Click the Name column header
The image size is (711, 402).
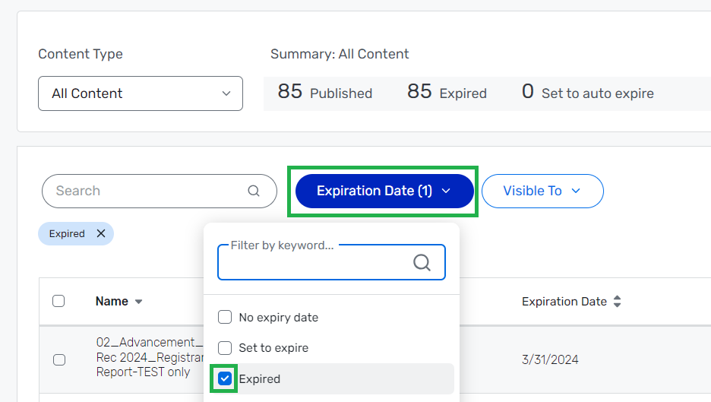click(112, 301)
